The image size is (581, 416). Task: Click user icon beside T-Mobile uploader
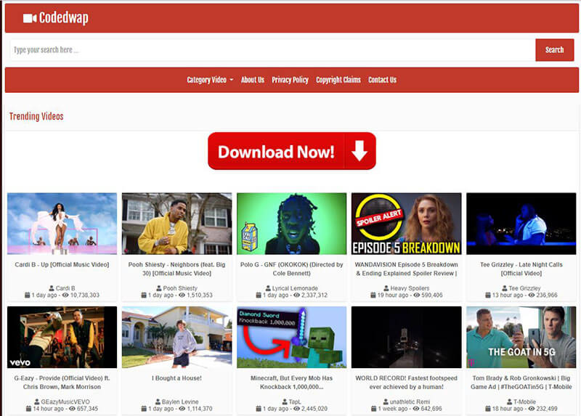(x=510, y=402)
